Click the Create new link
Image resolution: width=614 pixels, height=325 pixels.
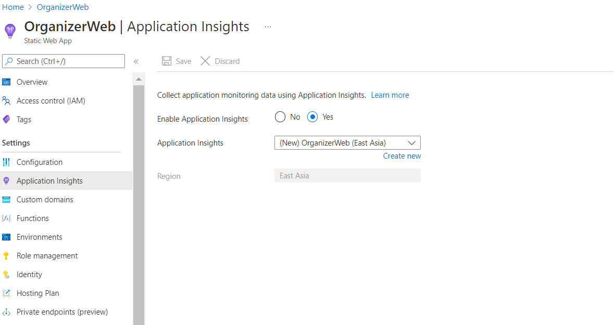pos(402,156)
